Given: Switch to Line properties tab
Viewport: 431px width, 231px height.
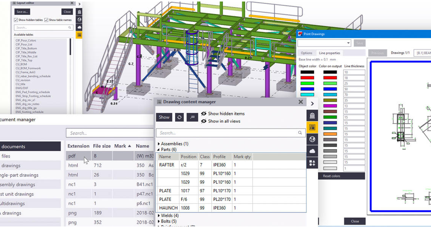Looking at the screenshot, I should 329,53.
